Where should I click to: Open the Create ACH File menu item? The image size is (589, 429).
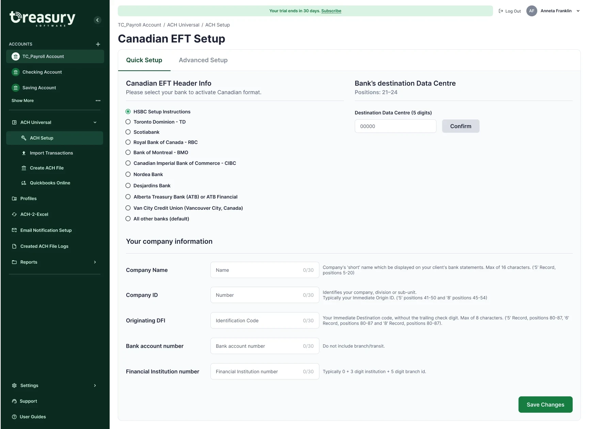(x=47, y=168)
